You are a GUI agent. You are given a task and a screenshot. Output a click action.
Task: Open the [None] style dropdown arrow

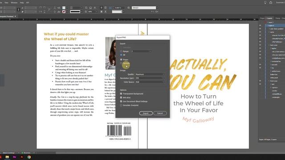(x=157, y=8)
